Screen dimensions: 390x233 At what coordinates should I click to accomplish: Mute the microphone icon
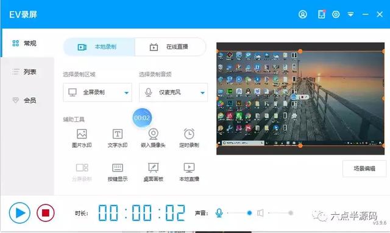click(x=219, y=213)
